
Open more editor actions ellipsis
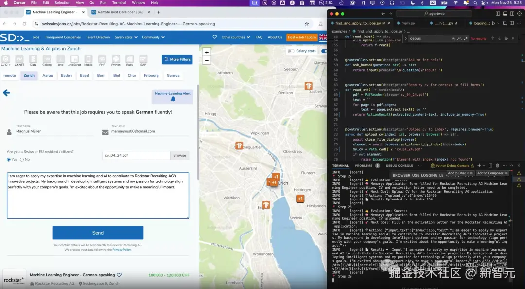(x=519, y=23)
